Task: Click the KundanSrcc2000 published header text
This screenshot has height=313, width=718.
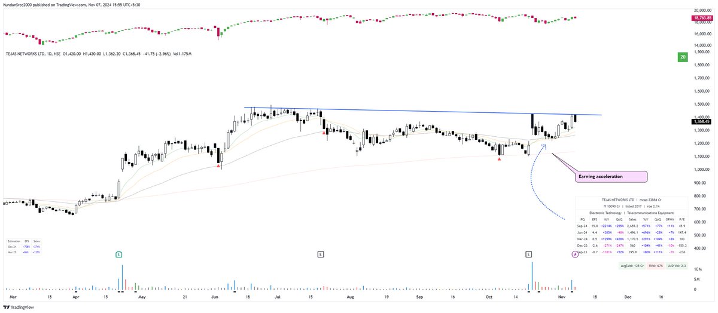Action: [71, 4]
